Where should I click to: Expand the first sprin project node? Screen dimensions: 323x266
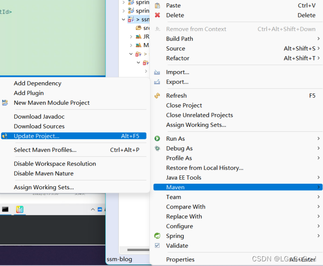pyautogui.click(x=123, y=2)
